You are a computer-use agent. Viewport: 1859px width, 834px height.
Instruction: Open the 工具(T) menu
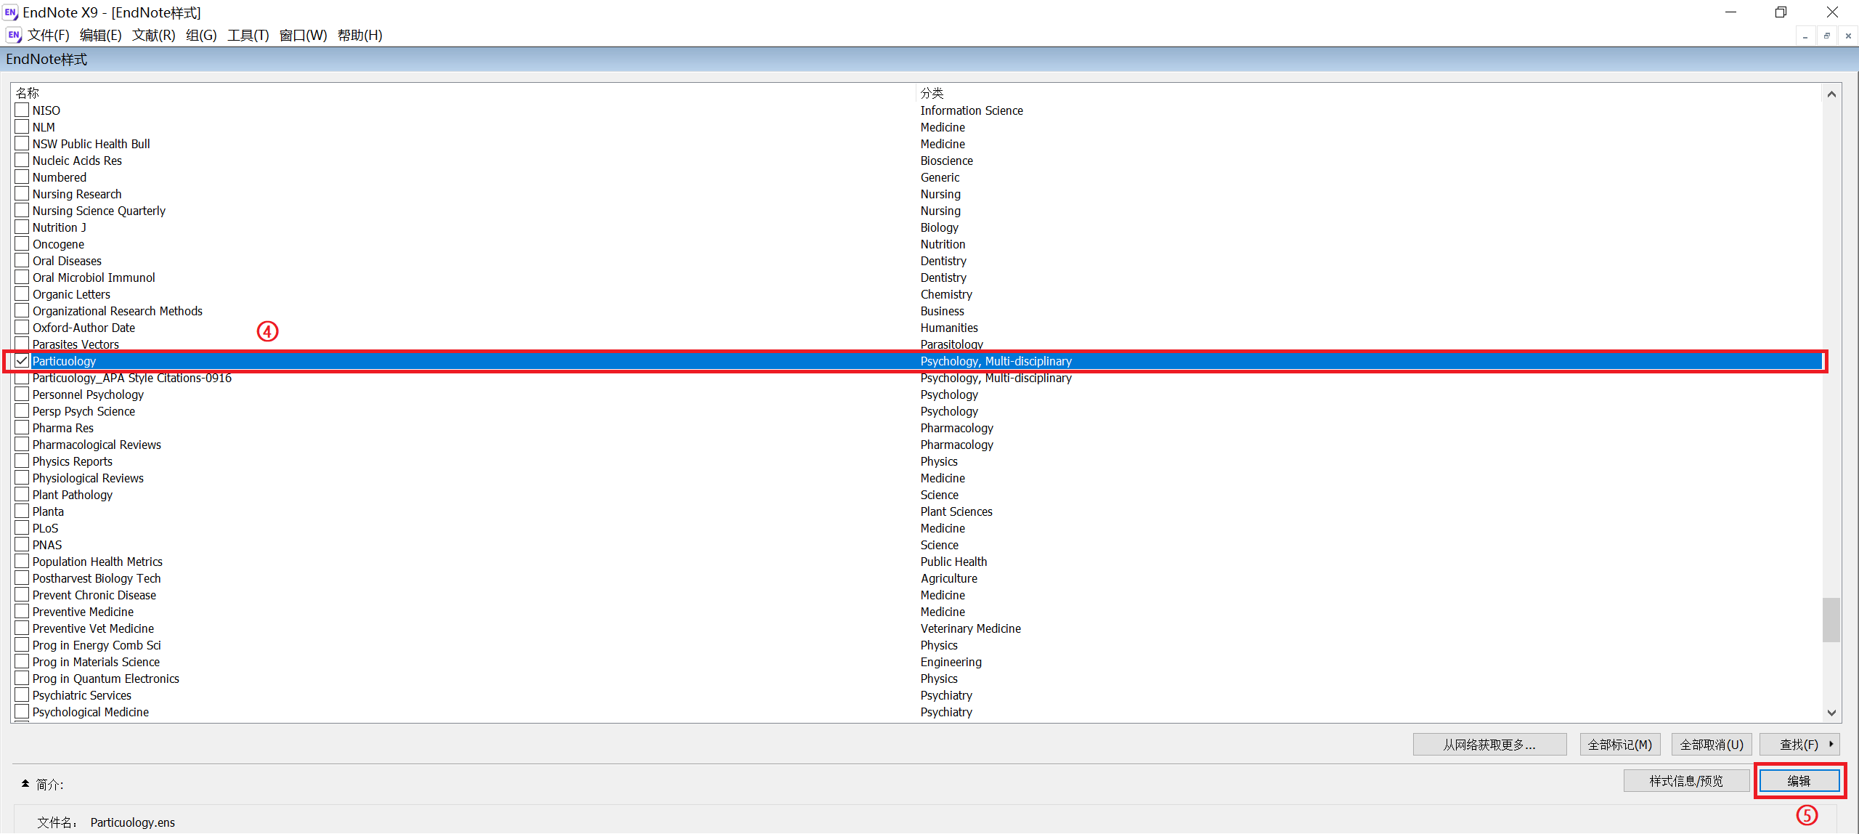[x=248, y=35]
